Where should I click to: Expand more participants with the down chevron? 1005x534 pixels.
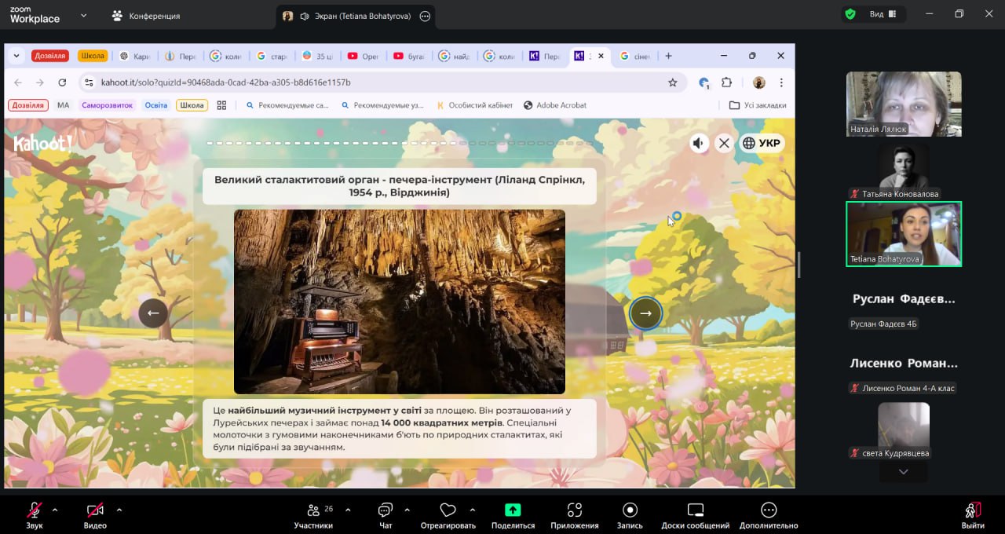pos(903,472)
